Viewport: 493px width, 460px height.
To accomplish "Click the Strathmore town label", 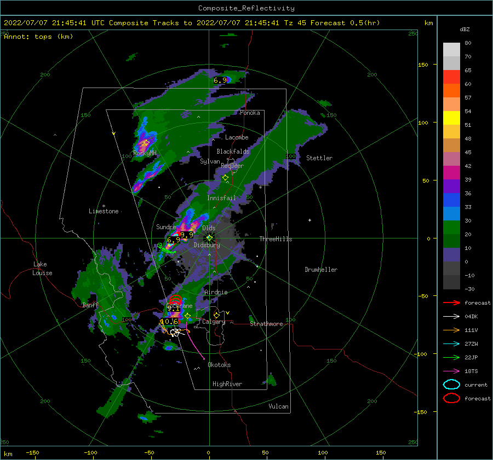I will click(266, 324).
